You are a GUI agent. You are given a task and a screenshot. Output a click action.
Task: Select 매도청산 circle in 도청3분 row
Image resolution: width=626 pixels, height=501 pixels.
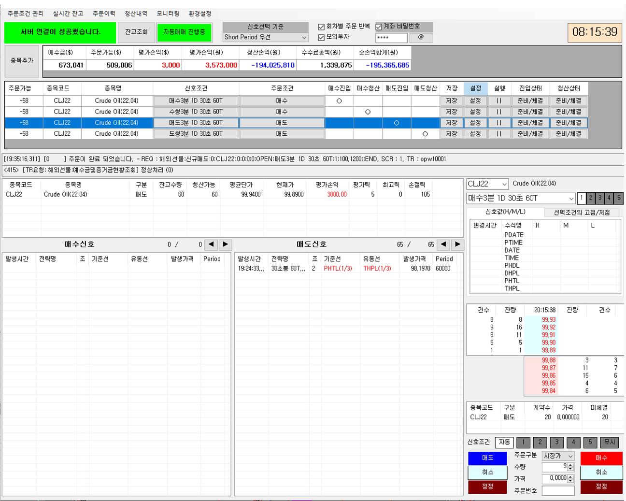(x=425, y=134)
